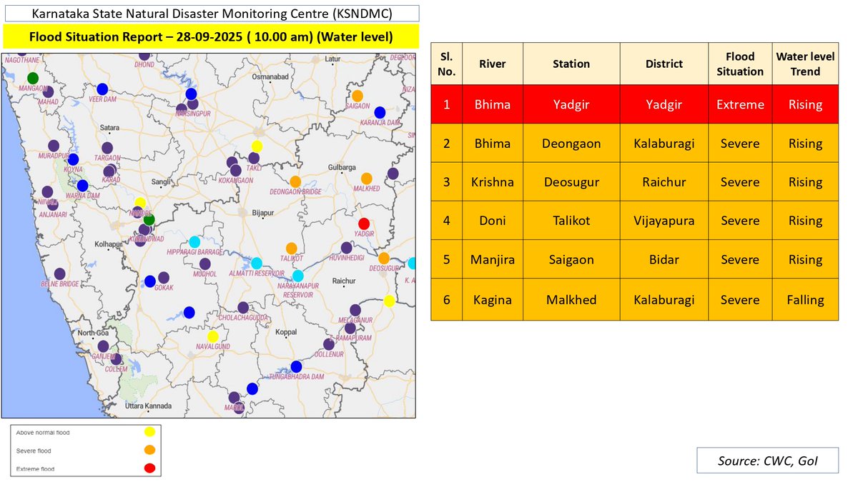Viewport: 858px width, 482px height.
Task: Open the Source: CWC, GoI link
Action: pos(767,461)
